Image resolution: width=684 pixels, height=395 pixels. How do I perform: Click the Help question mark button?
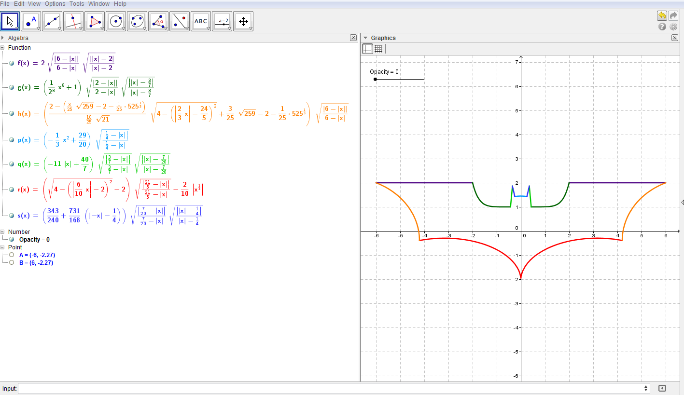coord(662,27)
